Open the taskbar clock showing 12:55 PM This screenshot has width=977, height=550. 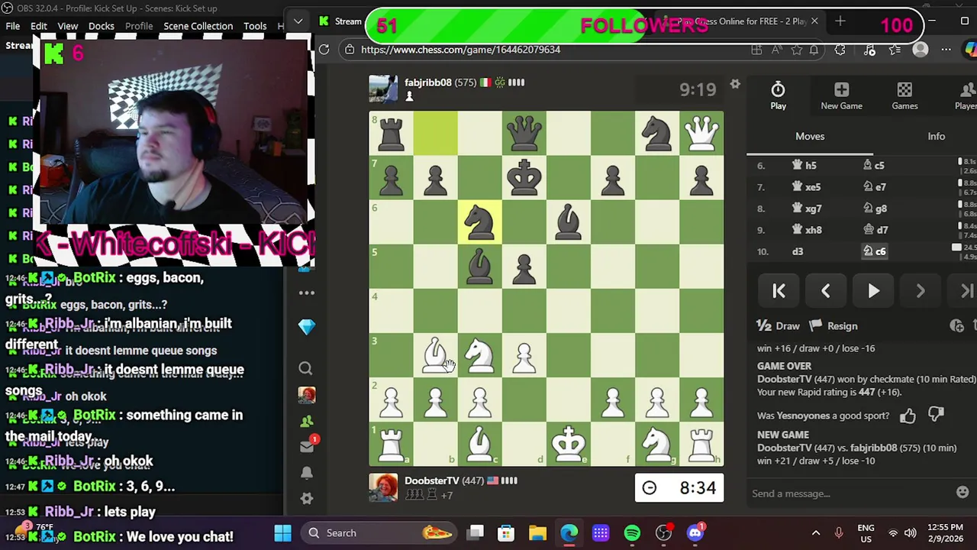click(945, 533)
